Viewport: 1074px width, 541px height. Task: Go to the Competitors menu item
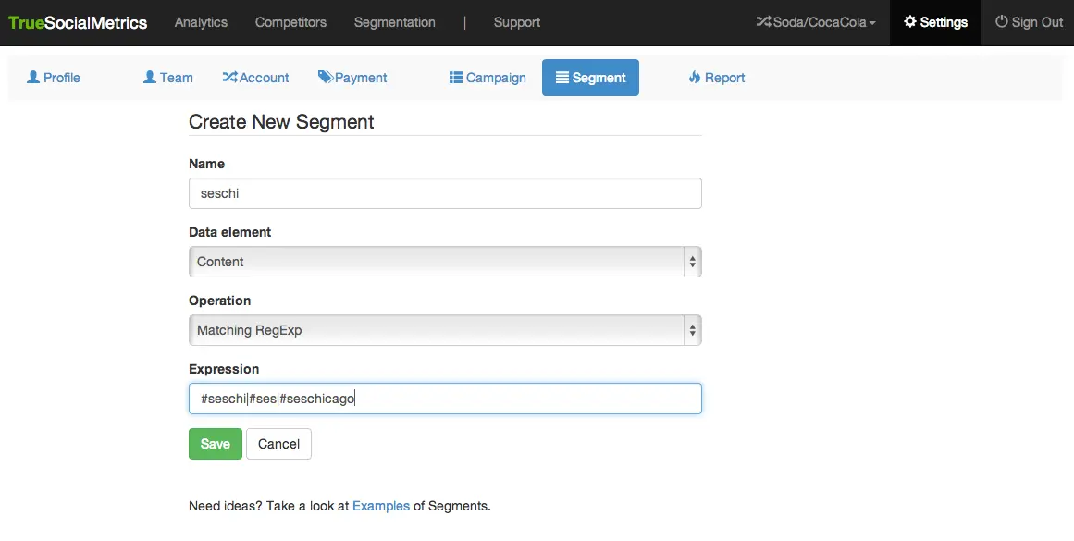[x=290, y=22]
